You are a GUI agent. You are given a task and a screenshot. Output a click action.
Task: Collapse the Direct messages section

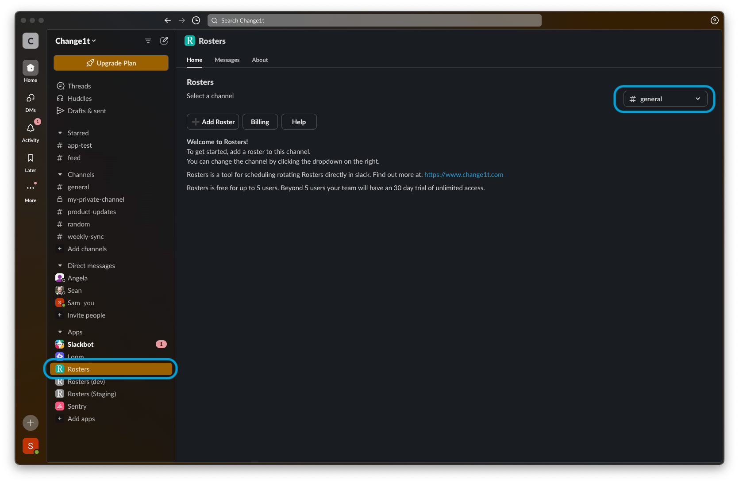[60, 265]
